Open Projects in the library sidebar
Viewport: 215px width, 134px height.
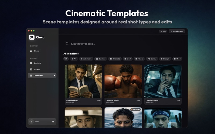42,63
